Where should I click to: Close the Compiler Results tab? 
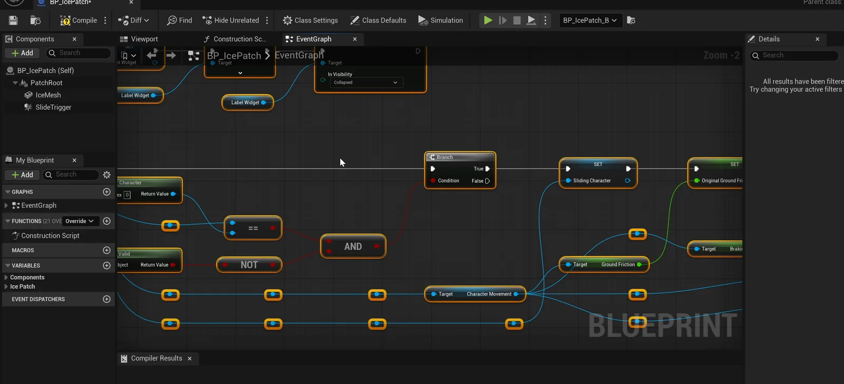tap(190, 359)
